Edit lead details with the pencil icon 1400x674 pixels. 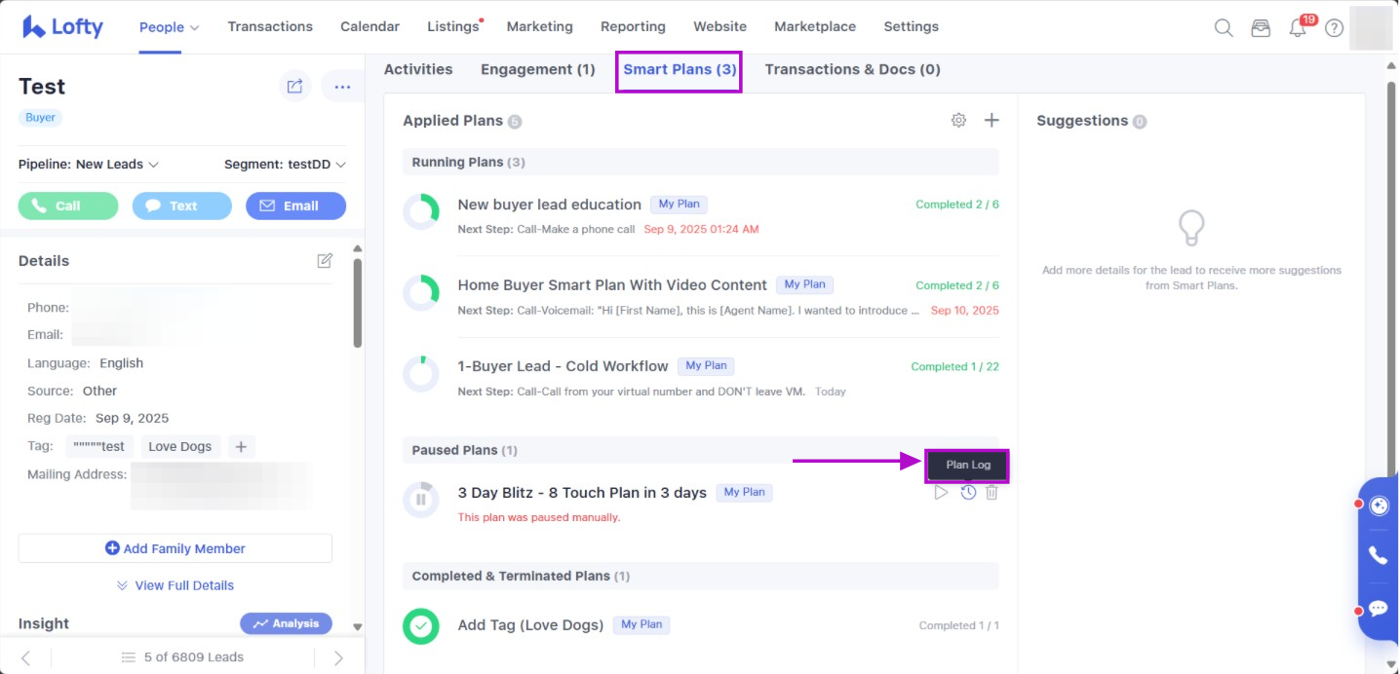coord(325,261)
